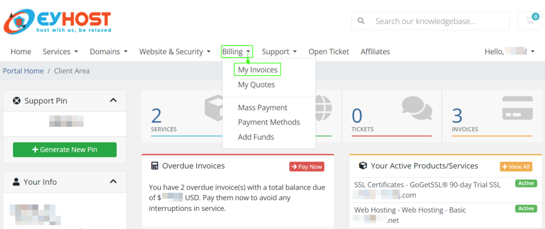Screen dimensions: 545x229
Task: Select Open Ticket in navigation bar
Action: click(329, 52)
